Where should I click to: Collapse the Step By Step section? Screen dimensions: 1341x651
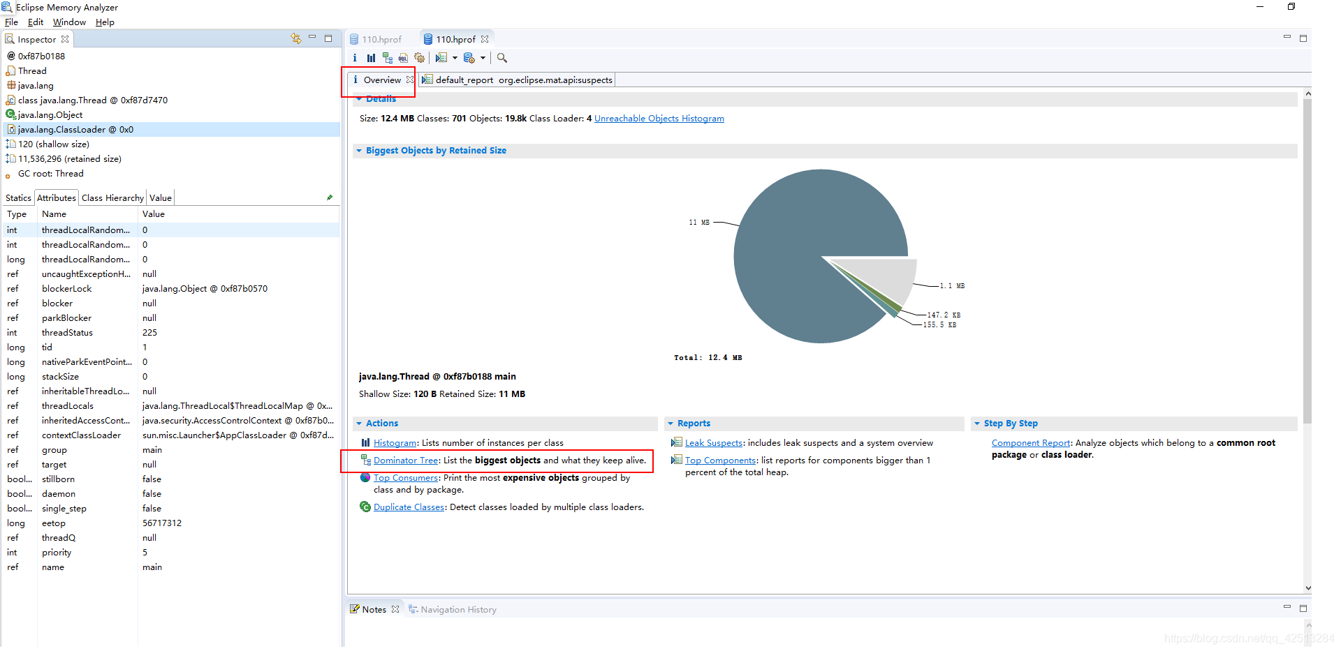(x=977, y=424)
